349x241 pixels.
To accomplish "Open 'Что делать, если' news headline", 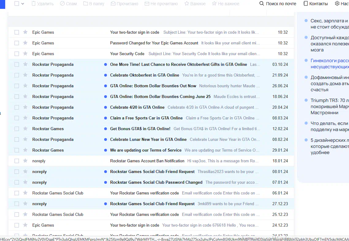I will (x=330, y=126).
